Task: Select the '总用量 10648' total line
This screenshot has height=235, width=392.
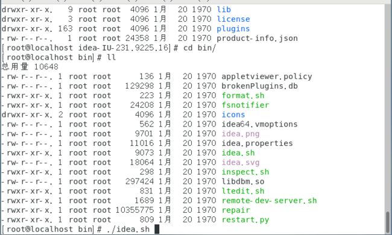Action: pos(30,67)
